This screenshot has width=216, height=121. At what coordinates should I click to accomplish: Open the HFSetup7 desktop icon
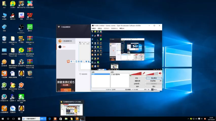[30, 74]
